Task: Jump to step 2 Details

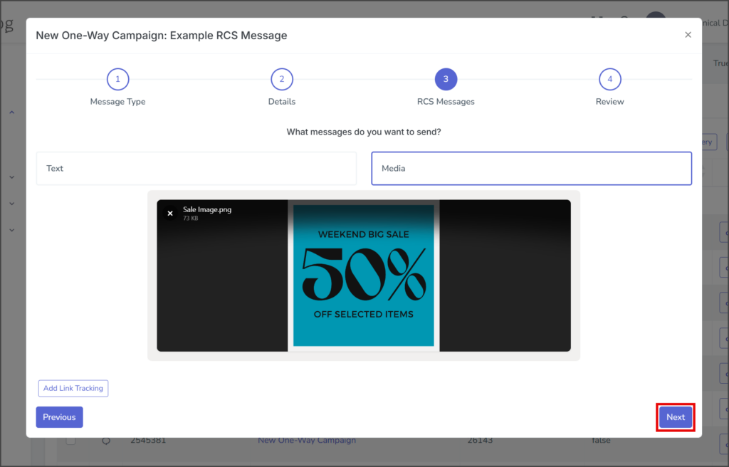Action: [282, 79]
